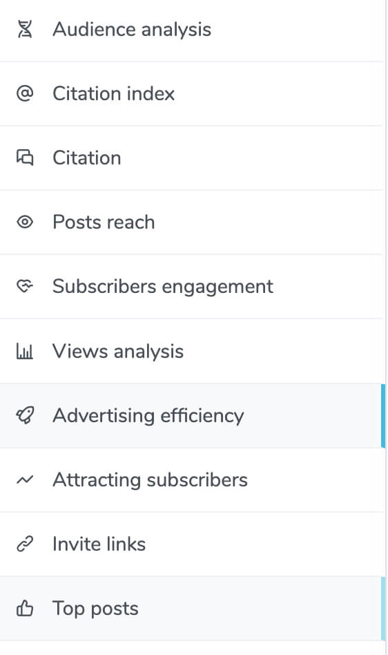Open the Views analysis page
Screen dimensions: 388x655
pyautogui.click(x=193, y=351)
